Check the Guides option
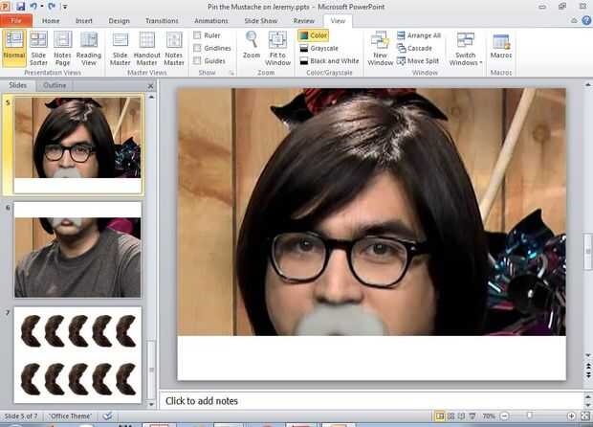The width and height of the screenshot is (593, 427). pos(198,60)
